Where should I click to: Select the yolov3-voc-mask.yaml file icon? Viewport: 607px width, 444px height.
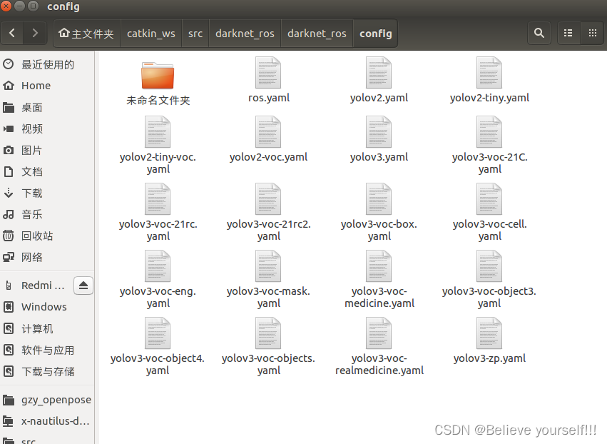[268, 266]
